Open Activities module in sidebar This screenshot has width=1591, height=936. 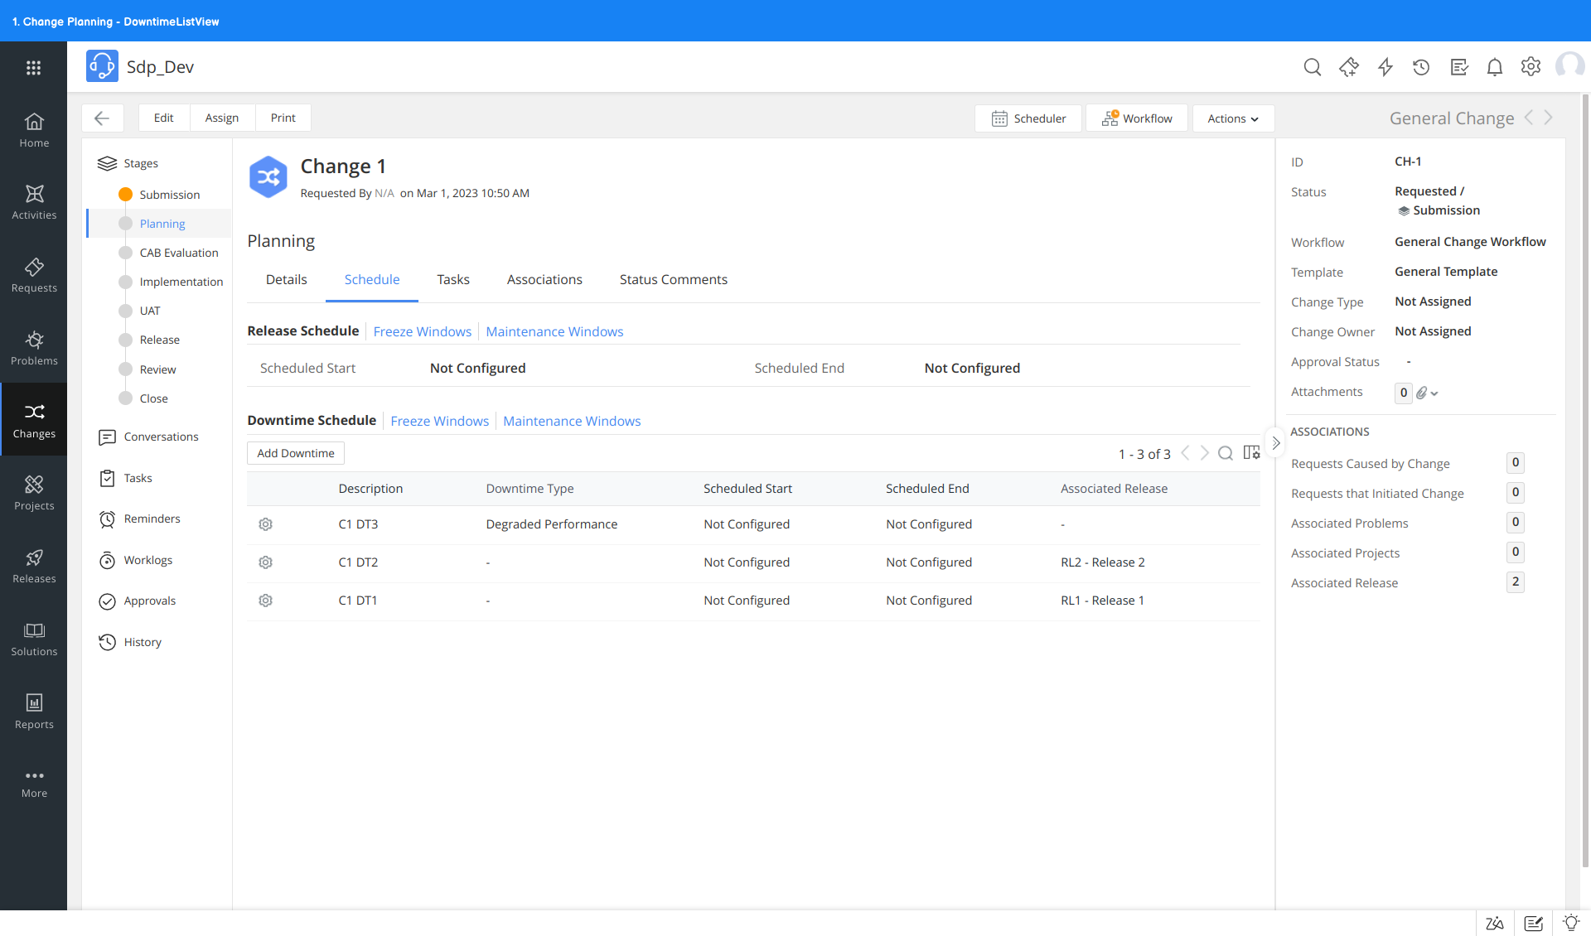[34, 203]
